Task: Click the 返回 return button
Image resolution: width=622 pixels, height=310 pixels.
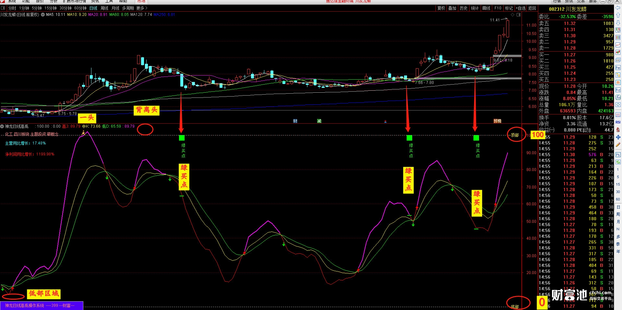Action: 532,8
